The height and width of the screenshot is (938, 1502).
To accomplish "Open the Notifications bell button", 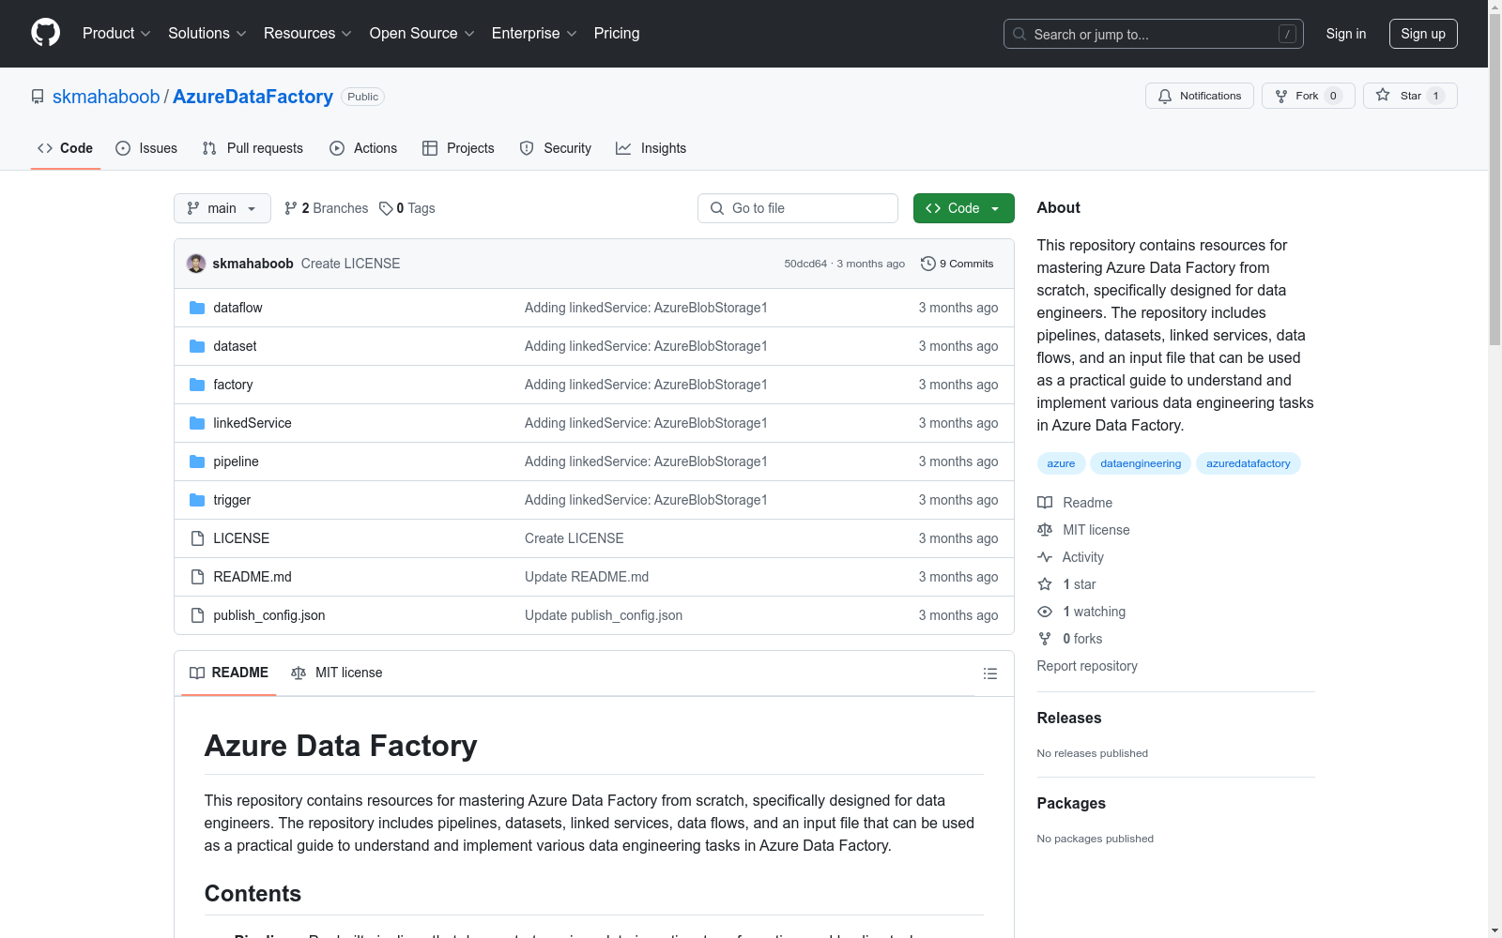I will coord(1199,96).
